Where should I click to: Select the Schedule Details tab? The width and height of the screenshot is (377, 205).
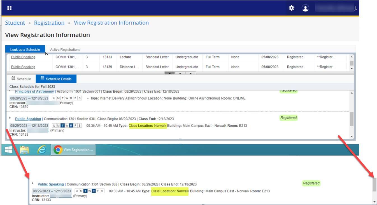coord(56,79)
